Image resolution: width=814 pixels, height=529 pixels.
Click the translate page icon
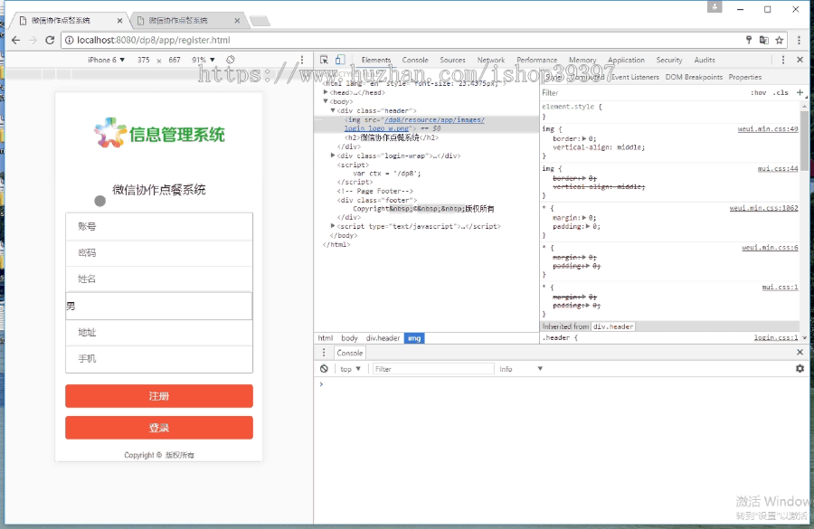pos(764,40)
